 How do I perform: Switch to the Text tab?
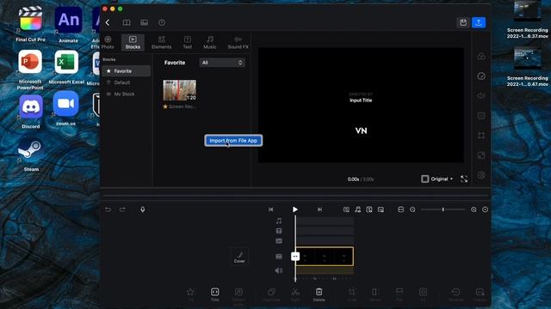pos(188,42)
